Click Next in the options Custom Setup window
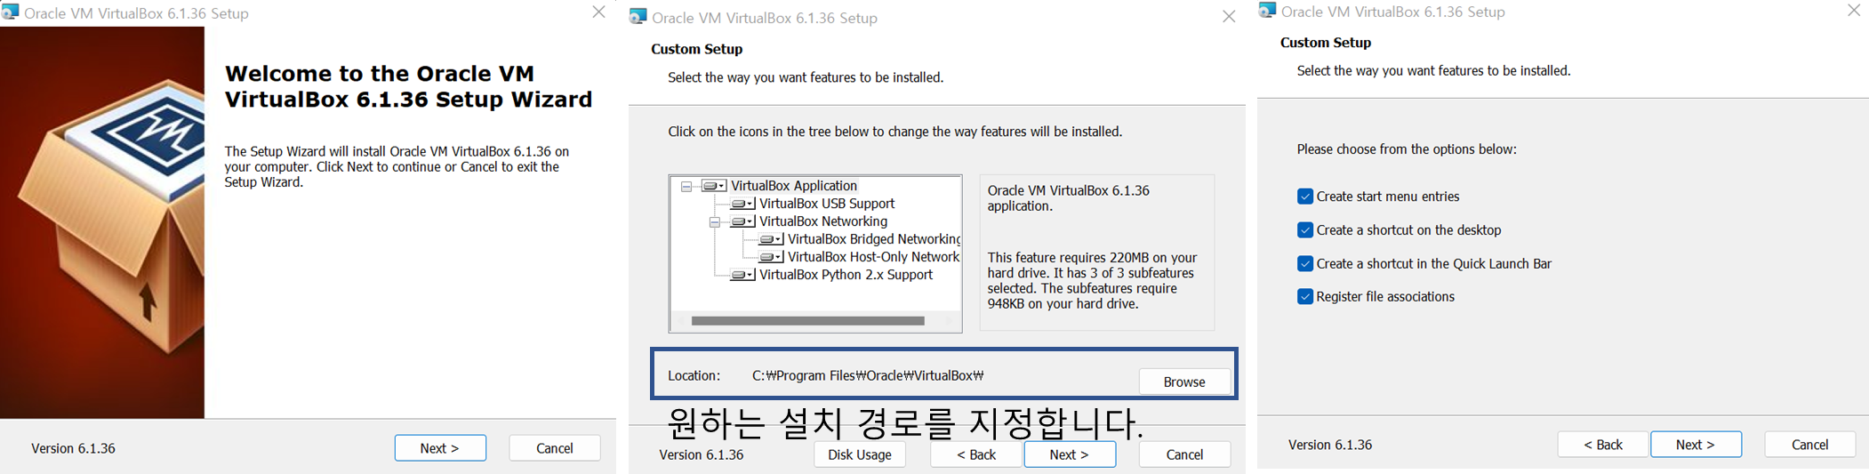This screenshot has height=474, width=1869. [1696, 444]
